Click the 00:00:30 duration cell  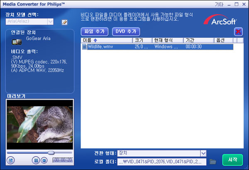pos(193,47)
